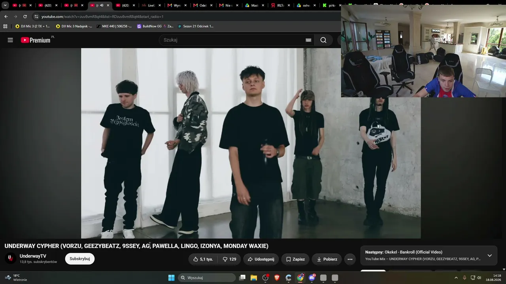Open more actions three-dot menu
Viewport: 506px width, 284px height.
coord(350,259)
